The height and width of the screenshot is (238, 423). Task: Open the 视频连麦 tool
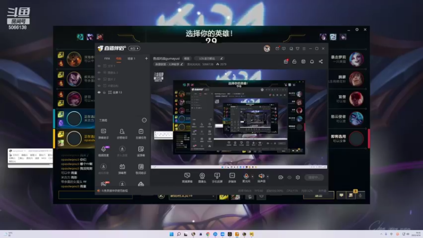point(104,151)
